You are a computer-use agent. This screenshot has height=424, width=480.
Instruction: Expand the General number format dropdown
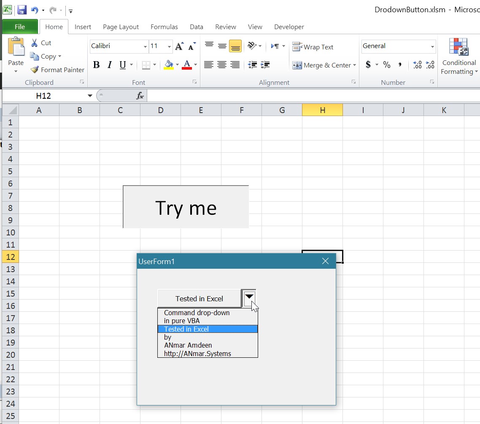click(x=432, y=46)
